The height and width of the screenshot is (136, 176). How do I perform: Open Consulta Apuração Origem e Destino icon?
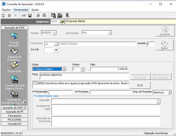[x=14, y=79]
